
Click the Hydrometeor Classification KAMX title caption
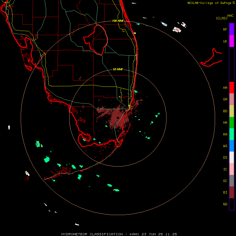[x=119, y=234]
